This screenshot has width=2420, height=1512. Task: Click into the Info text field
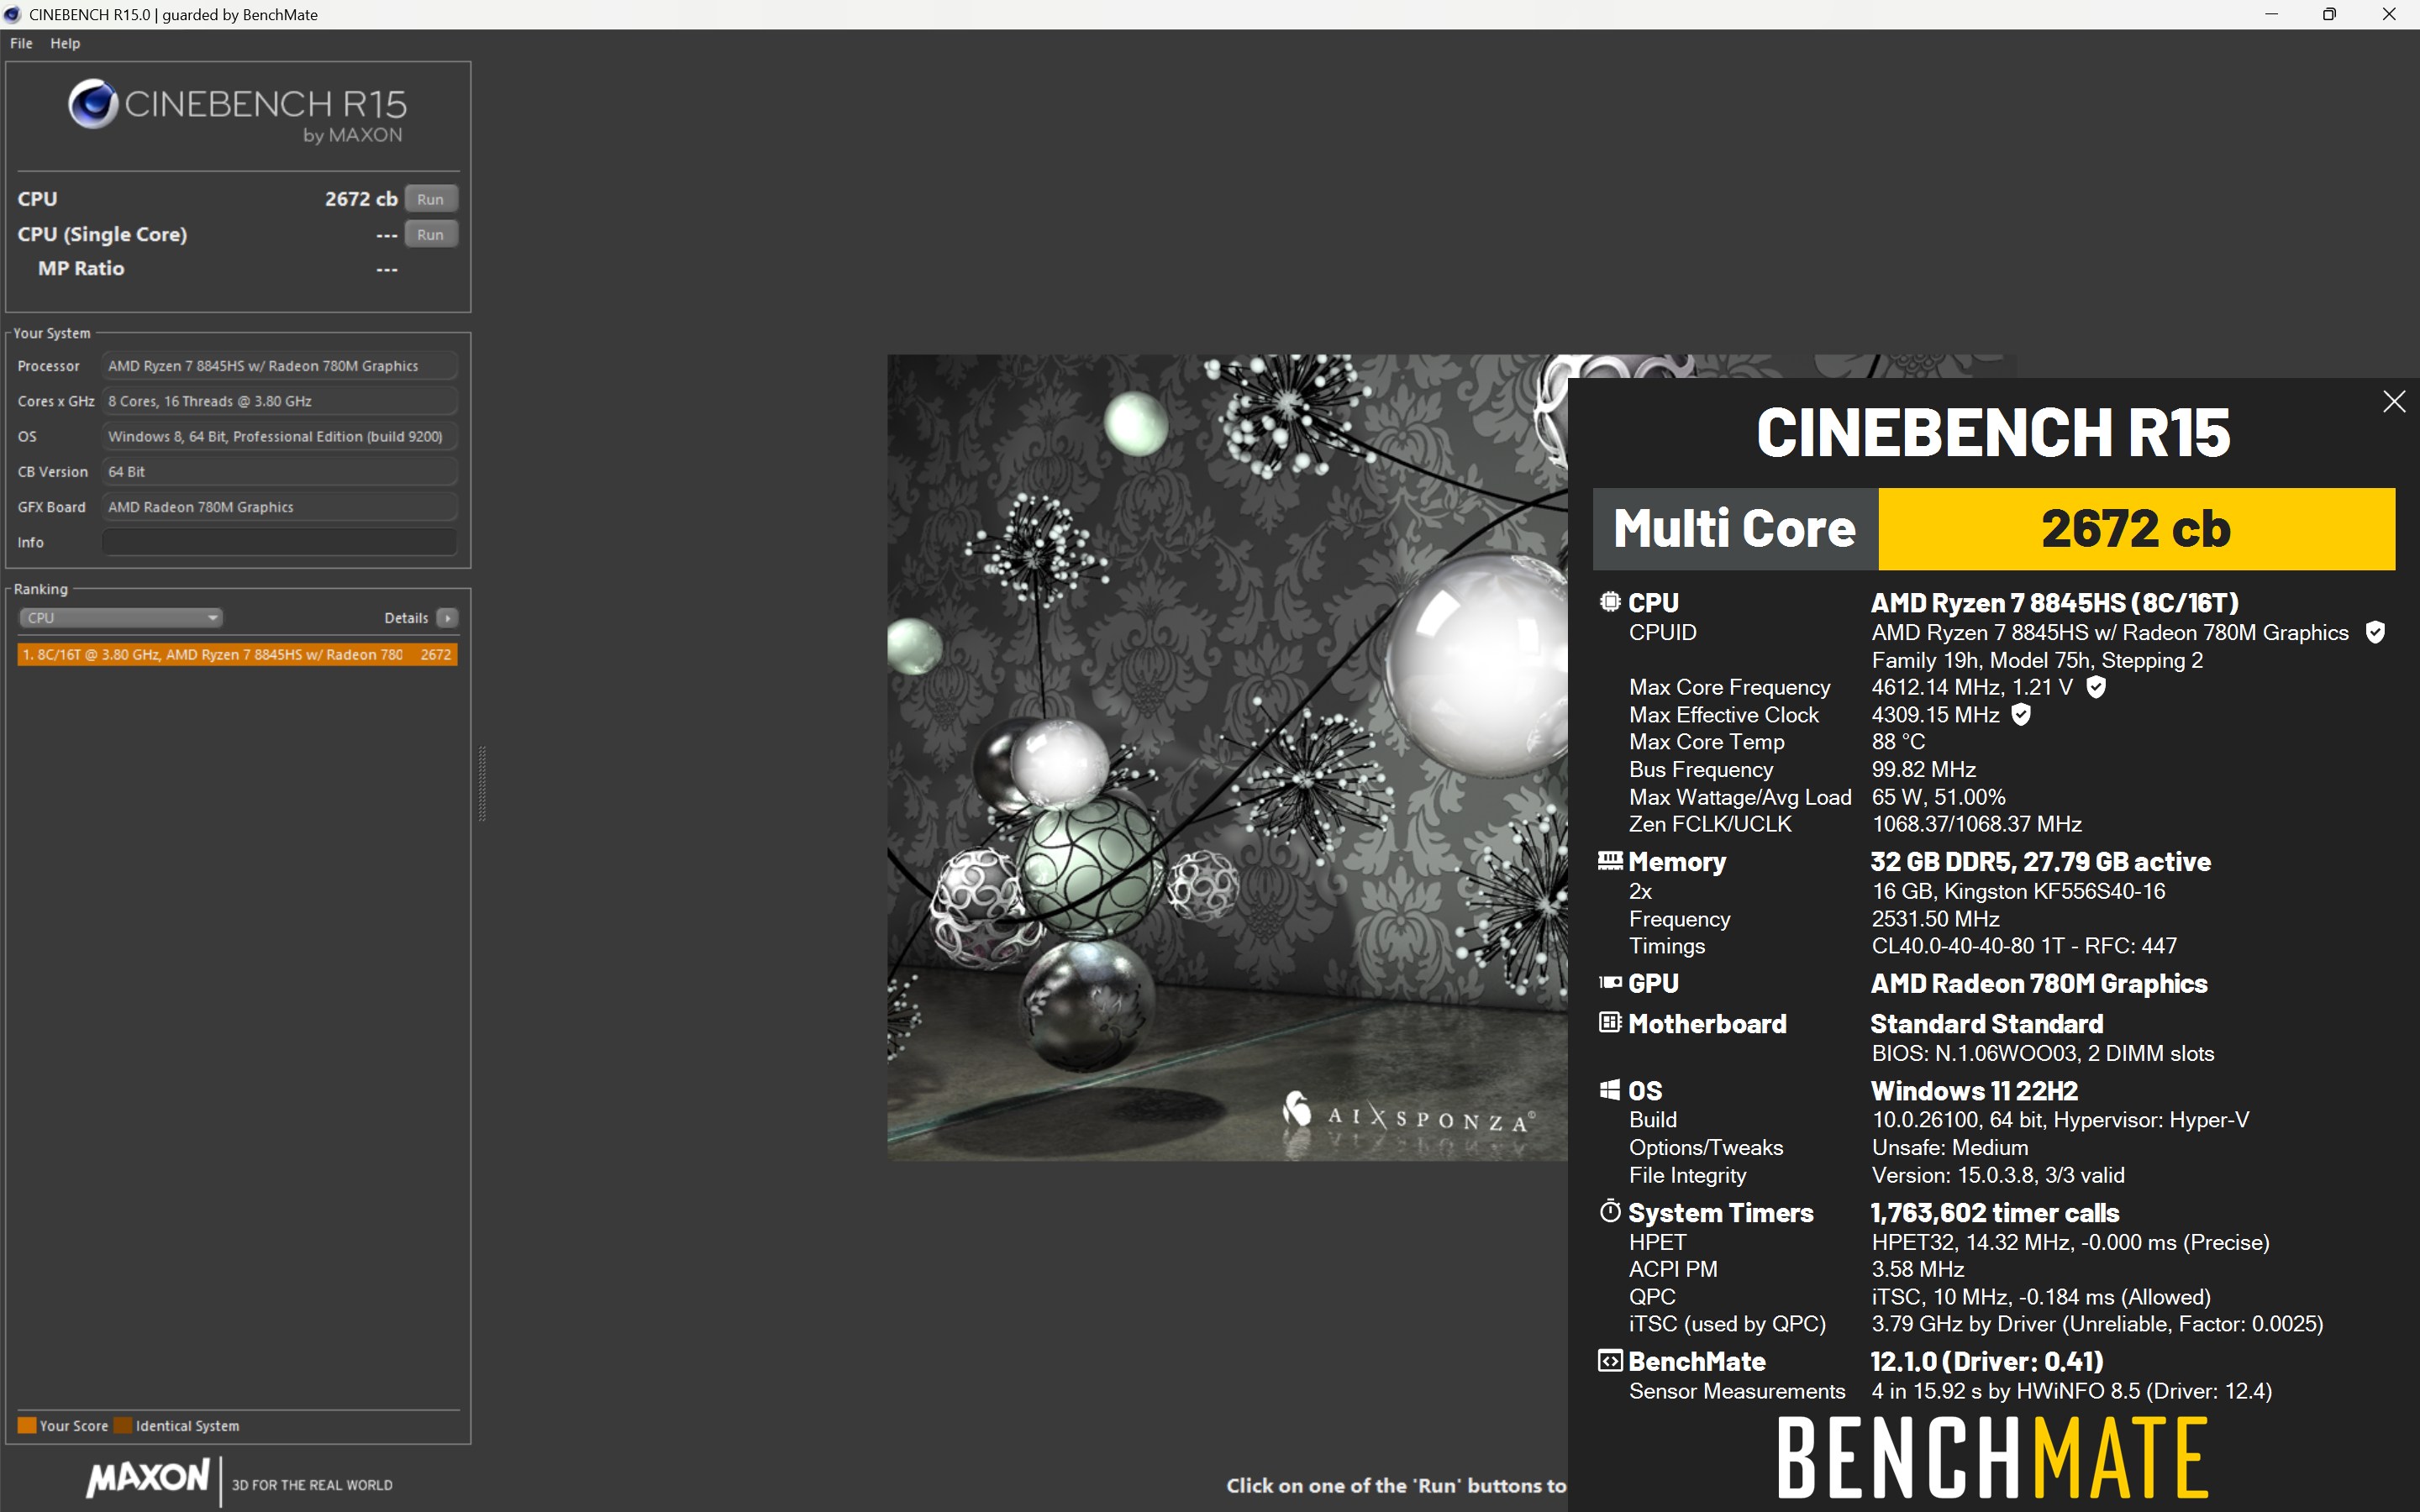click(x=279, y=542)
